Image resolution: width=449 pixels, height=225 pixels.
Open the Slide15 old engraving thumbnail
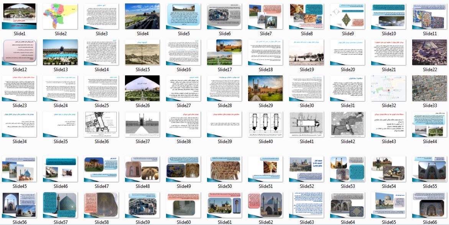[x=142, y=52]
